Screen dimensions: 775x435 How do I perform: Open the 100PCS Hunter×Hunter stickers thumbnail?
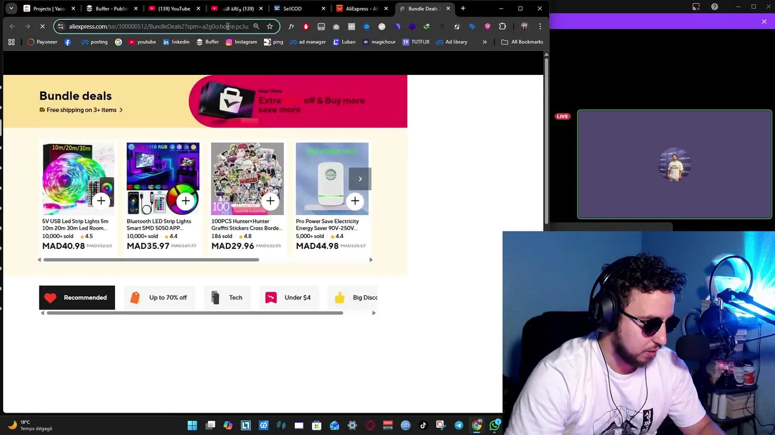tap(247, 179)
